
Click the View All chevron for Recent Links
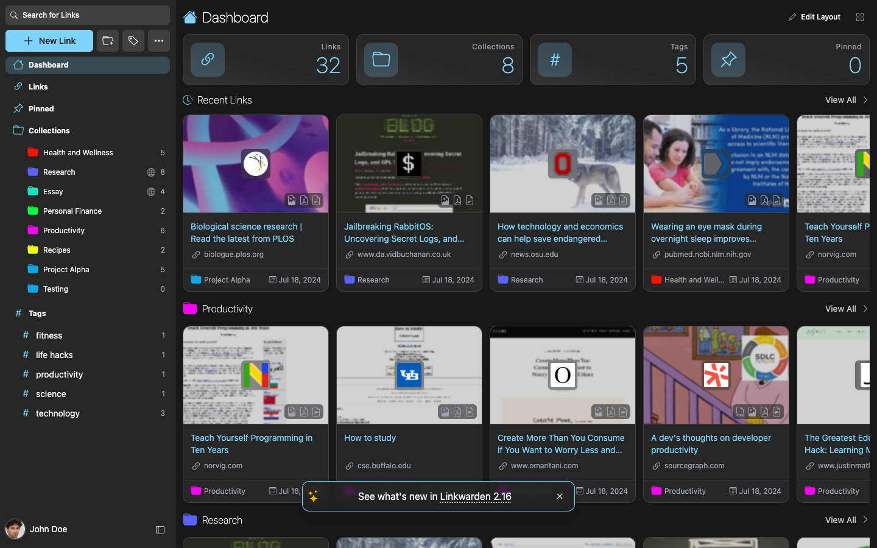(865, 100)
